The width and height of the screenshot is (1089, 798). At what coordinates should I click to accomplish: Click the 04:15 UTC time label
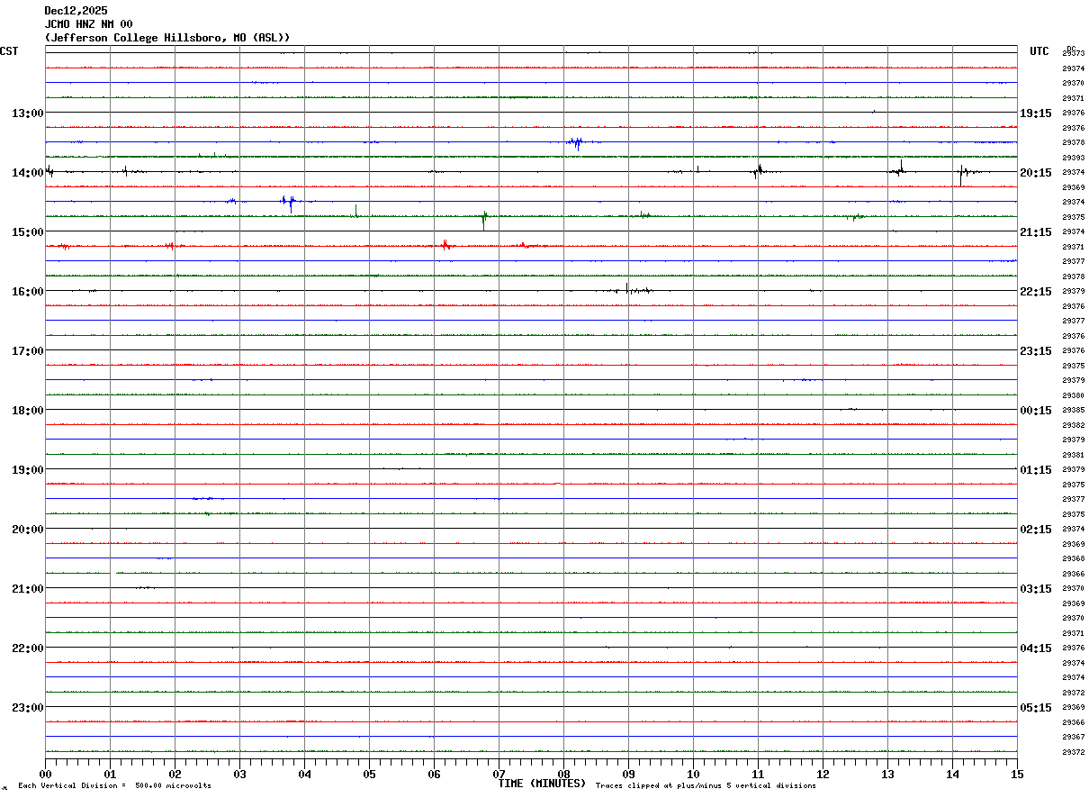point(1036,648)
